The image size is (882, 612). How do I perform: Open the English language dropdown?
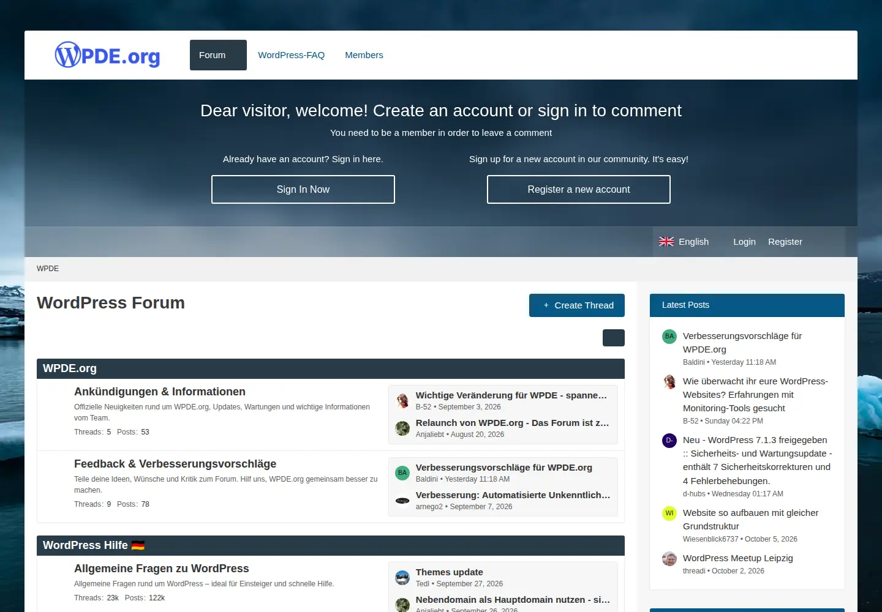pos(684,242)
